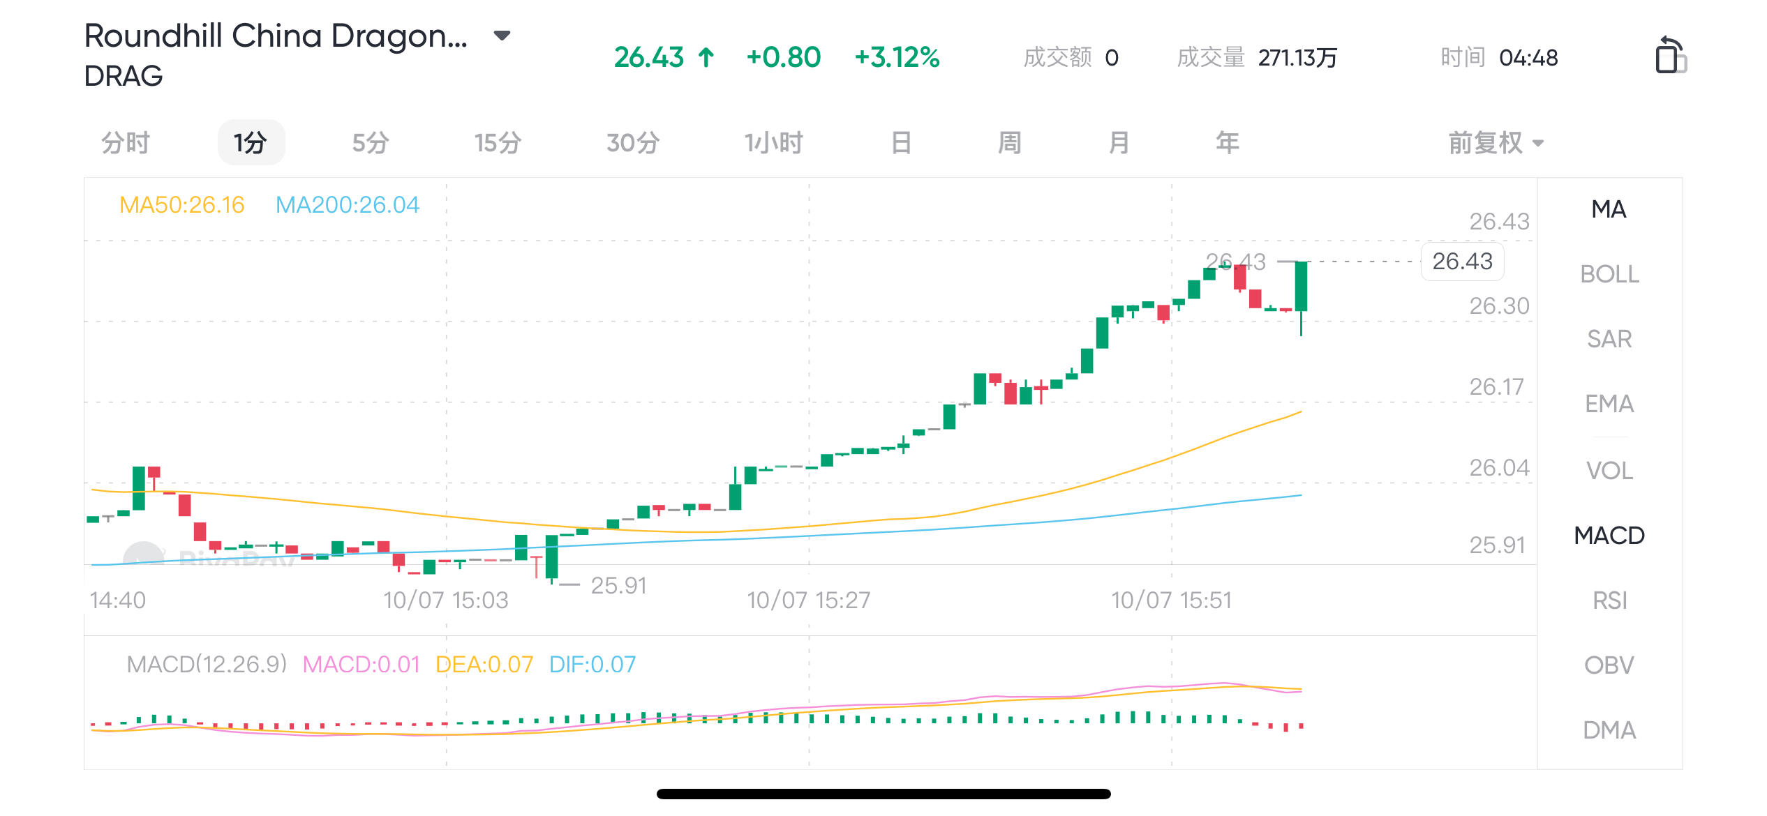Tap the DRAG ticker symbol

point(124,76)
